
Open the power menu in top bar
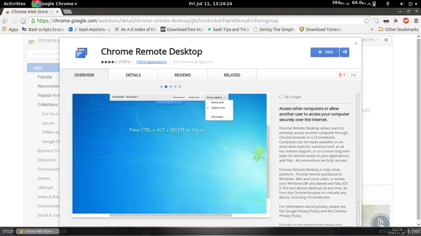click(x=412, y=4)
